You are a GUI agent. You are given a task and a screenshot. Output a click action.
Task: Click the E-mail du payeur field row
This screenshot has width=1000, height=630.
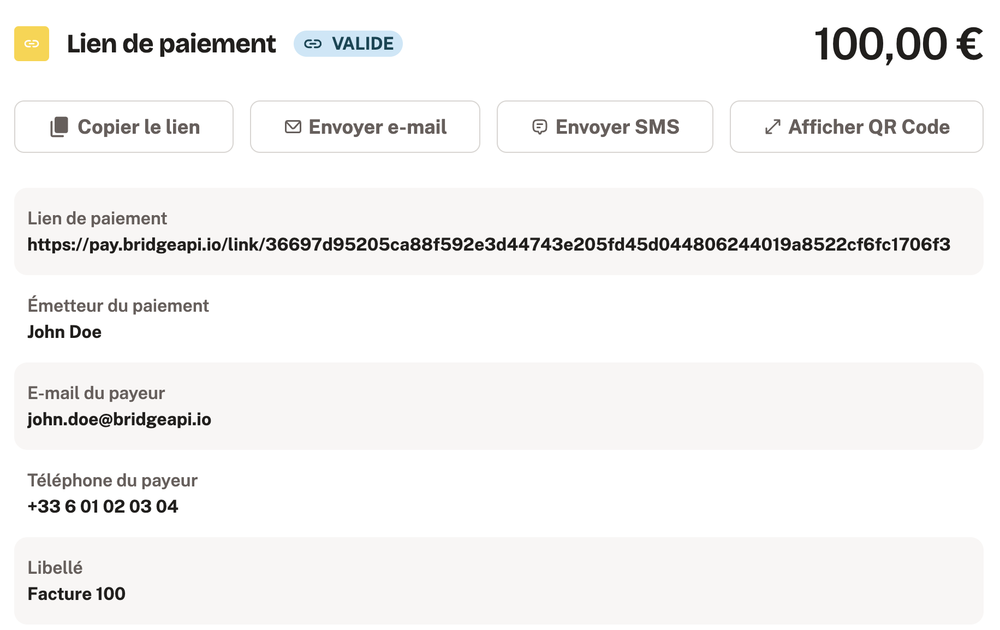pos(499,406)
